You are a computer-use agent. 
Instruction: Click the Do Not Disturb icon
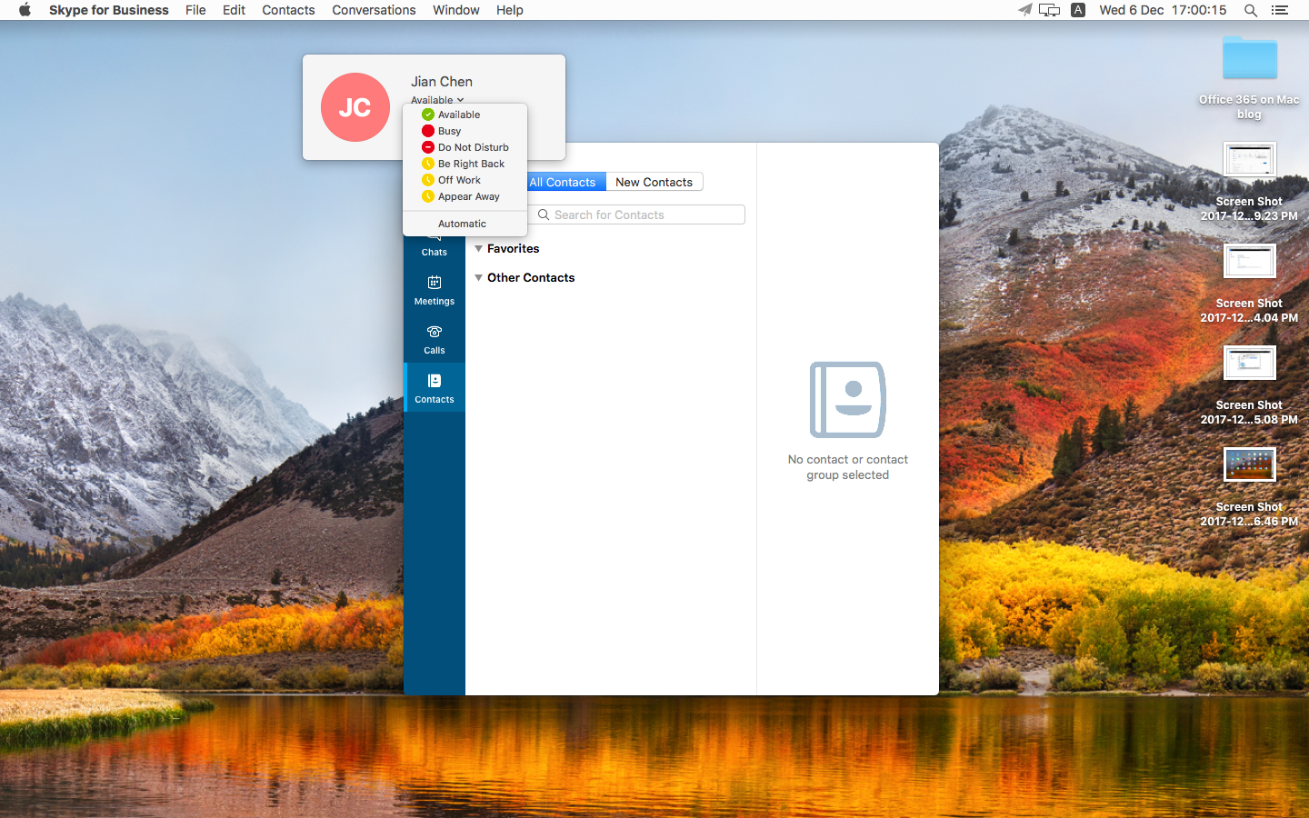427,147
